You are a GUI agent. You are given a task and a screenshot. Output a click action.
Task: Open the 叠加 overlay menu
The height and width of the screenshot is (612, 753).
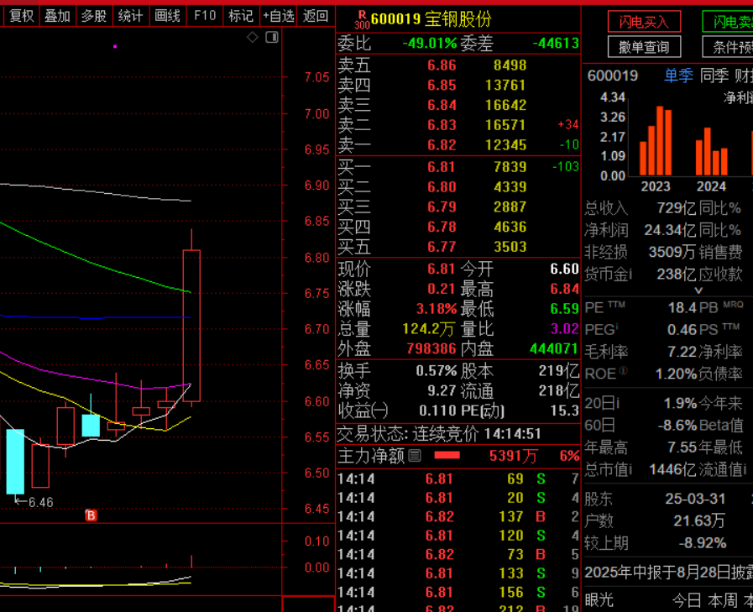[58, 16]
